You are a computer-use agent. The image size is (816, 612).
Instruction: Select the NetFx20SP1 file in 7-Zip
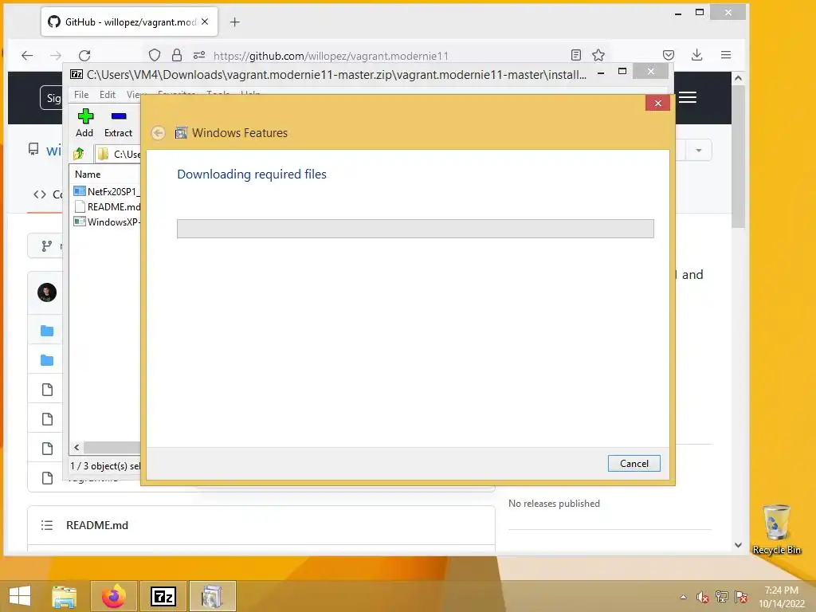(x=107, y=191)
